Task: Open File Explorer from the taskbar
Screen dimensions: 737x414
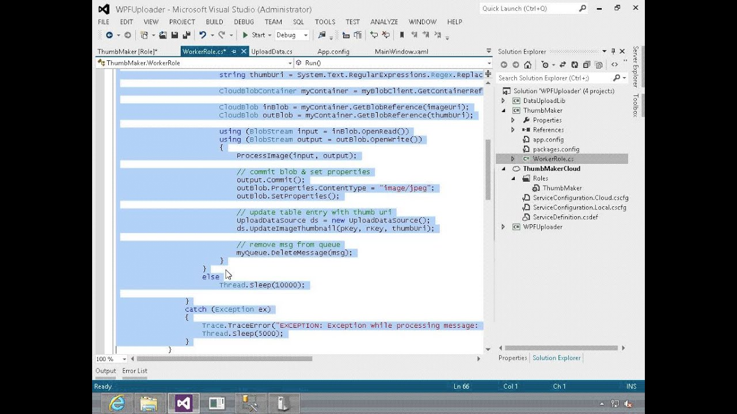Action: [149, 404]
